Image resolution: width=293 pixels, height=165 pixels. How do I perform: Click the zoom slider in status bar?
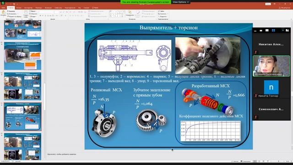pos(277,161)
